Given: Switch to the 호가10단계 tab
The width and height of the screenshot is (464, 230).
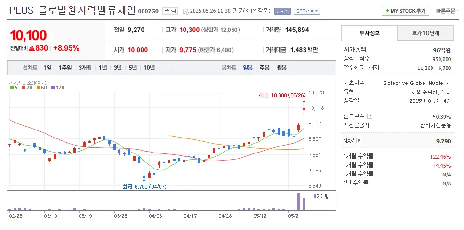Looking at the screenshot, I should [x=425, y=33].
